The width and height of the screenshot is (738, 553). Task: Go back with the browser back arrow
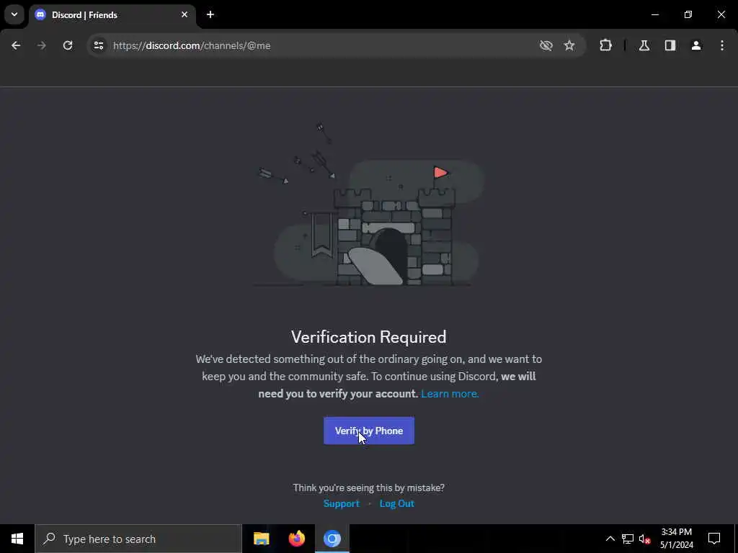[16, 45]
